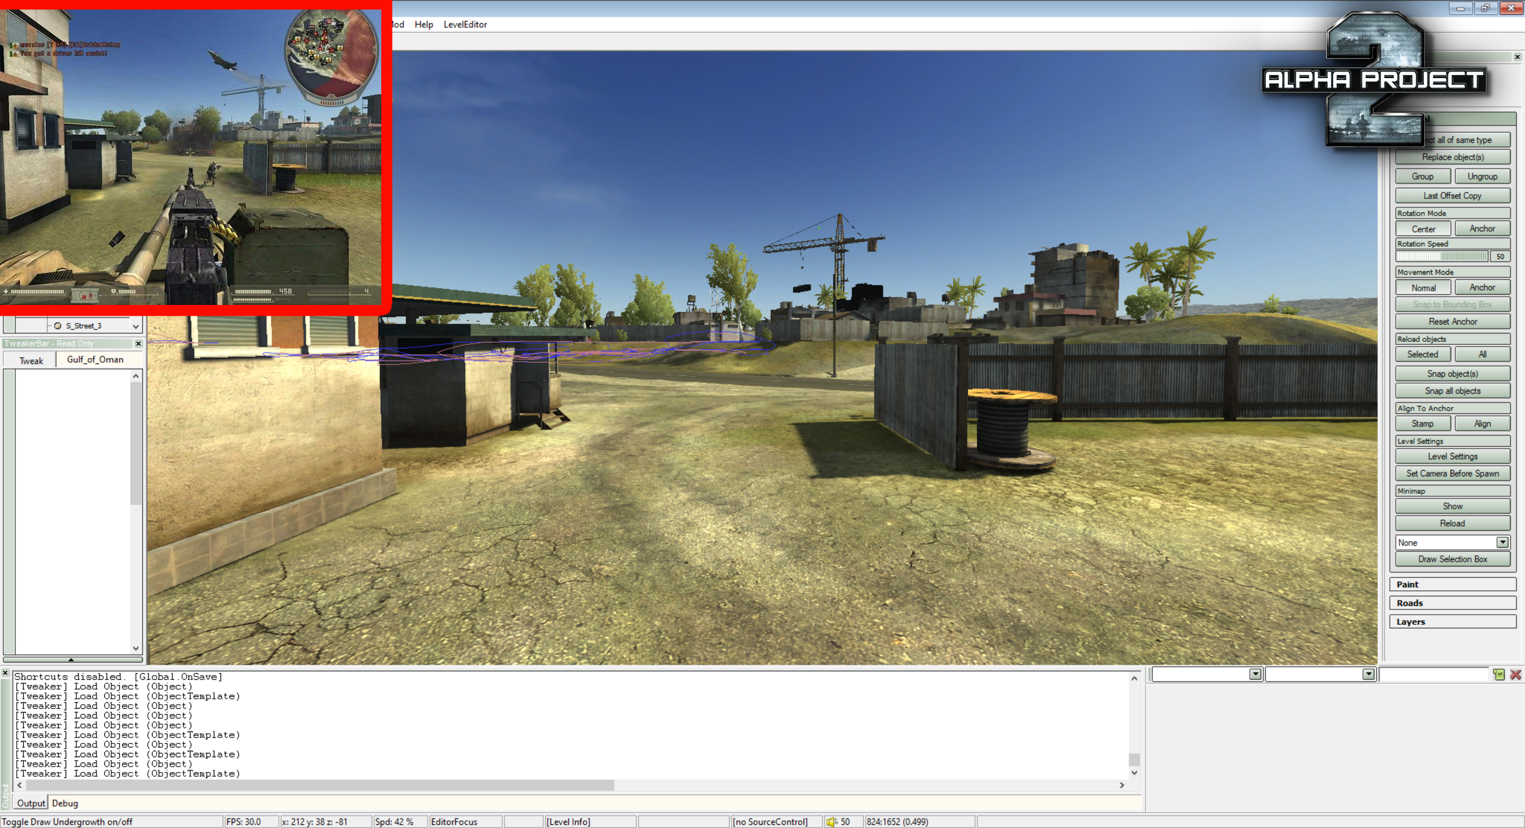Set Movement Mode to Anchor

[x=1482, y=288]
